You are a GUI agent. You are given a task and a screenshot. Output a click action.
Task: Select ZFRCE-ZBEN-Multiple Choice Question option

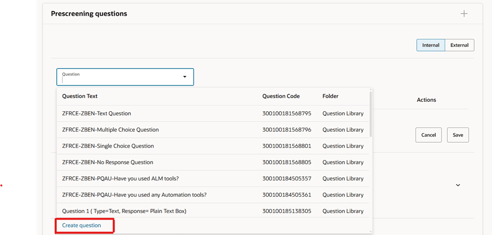(110, 130)
